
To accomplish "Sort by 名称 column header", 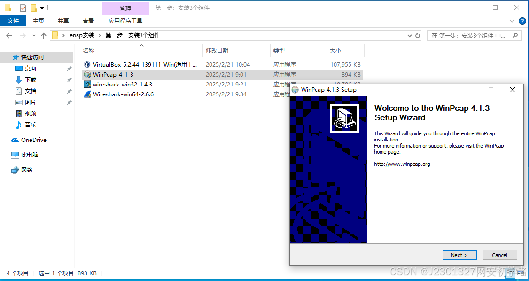I will tap(89, 51).
